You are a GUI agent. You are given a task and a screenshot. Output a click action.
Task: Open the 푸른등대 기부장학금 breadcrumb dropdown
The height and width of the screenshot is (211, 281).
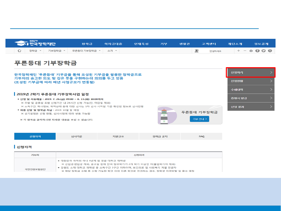point(86,51)
